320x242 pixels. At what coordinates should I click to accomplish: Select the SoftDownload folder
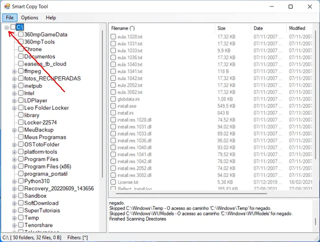coord(41,203)
